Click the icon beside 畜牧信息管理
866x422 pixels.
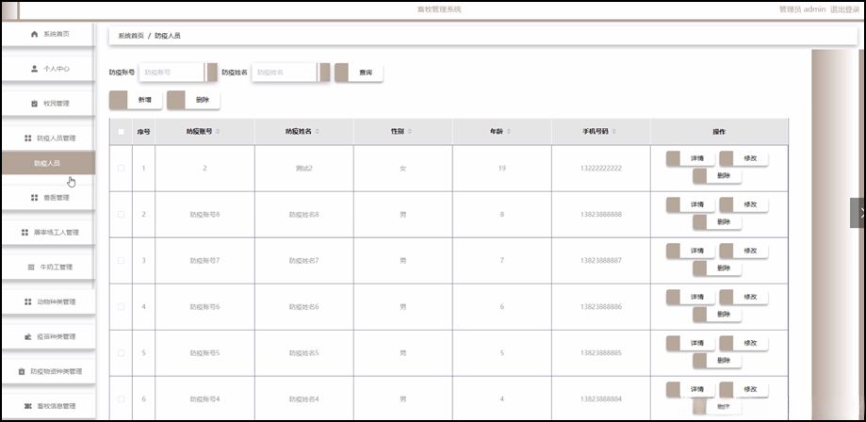coord(28,407)
